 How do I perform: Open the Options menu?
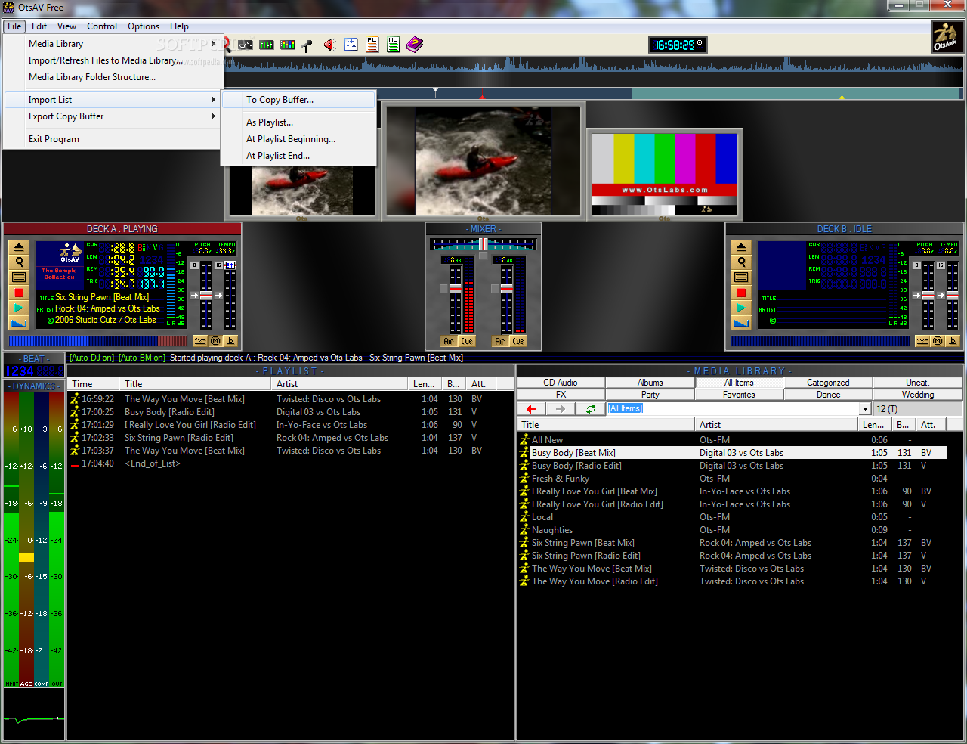[144, 26]
